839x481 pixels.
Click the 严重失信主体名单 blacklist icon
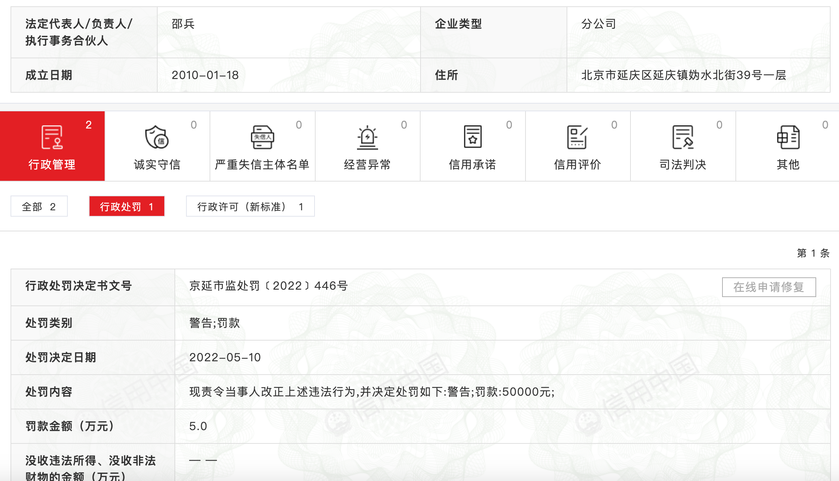(262, 137)
